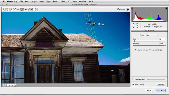Select the Targeted Adjustment tool
This screenshot has height=95, width=169.
18,9
